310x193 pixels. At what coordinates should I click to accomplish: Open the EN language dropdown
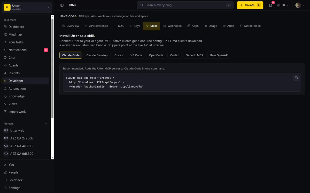point(283,5)
